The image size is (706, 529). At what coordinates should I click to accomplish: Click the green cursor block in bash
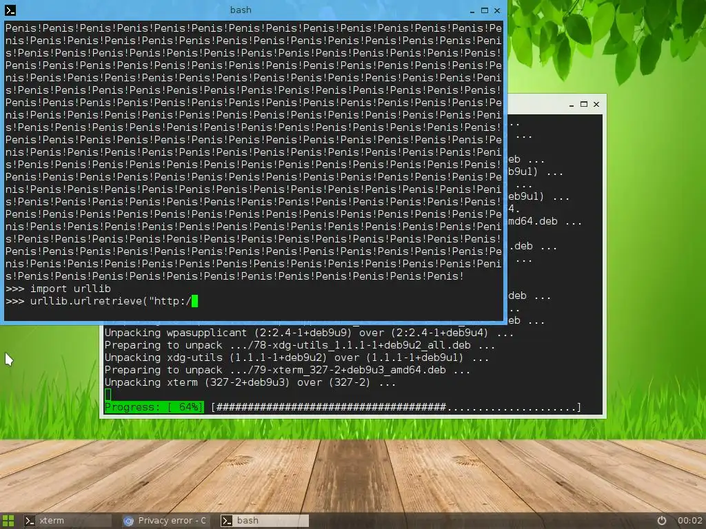(x=194, y=301)
